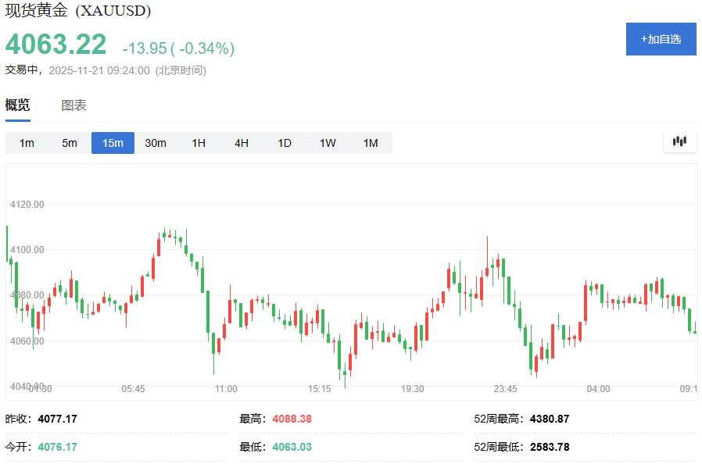The width and height of the screenshot is (702, 464).
Task: Click the 52周最高 value 4380.87
Action: pyautogui.click(x=549, y=419)
